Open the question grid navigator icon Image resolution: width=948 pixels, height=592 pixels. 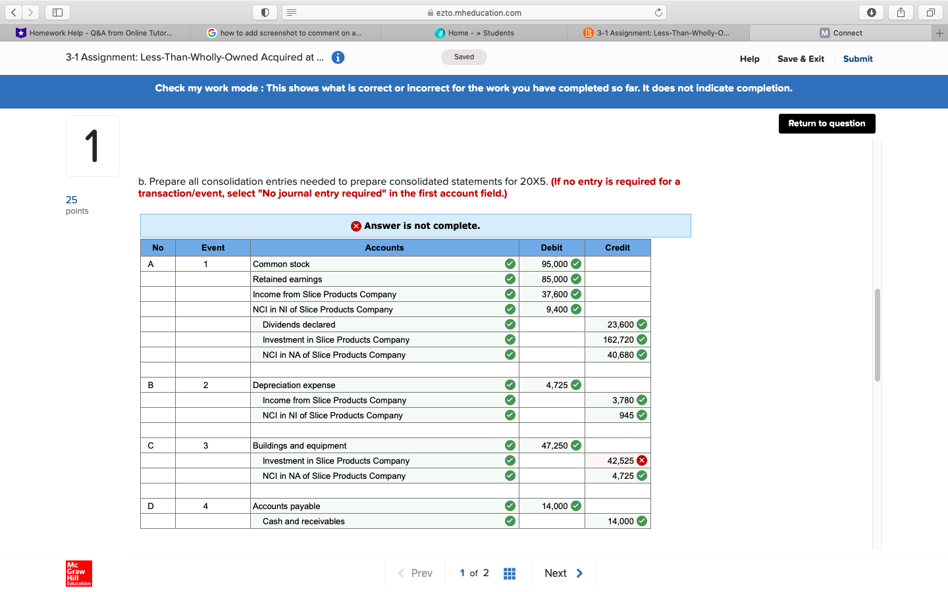(x=510, y=574)
